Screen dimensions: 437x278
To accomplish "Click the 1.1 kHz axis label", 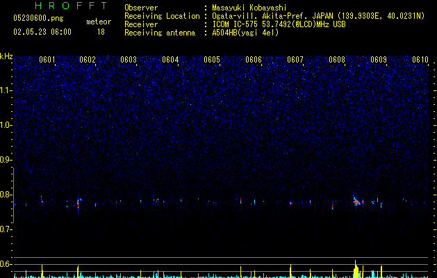I will pos(6,90).
